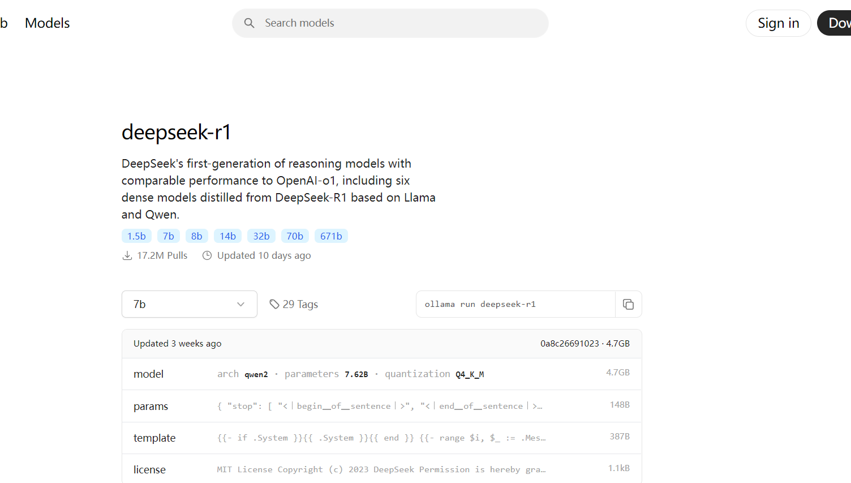Click the tag icon beside 29 Tags
Screen dimensions: 851x483
[274, 304]
